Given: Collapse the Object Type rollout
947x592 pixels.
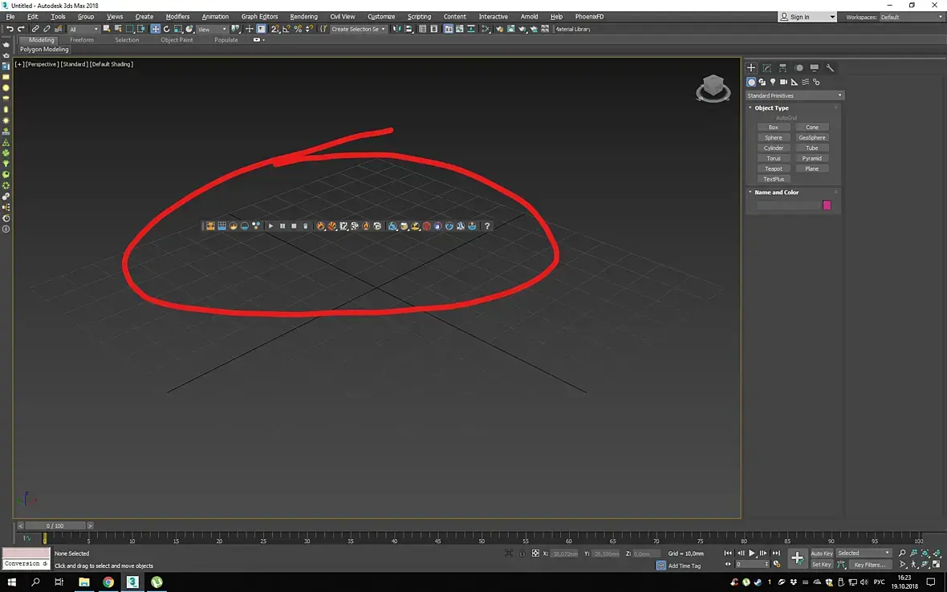Looking at the screenshot, I should click(x=771, y=108).
